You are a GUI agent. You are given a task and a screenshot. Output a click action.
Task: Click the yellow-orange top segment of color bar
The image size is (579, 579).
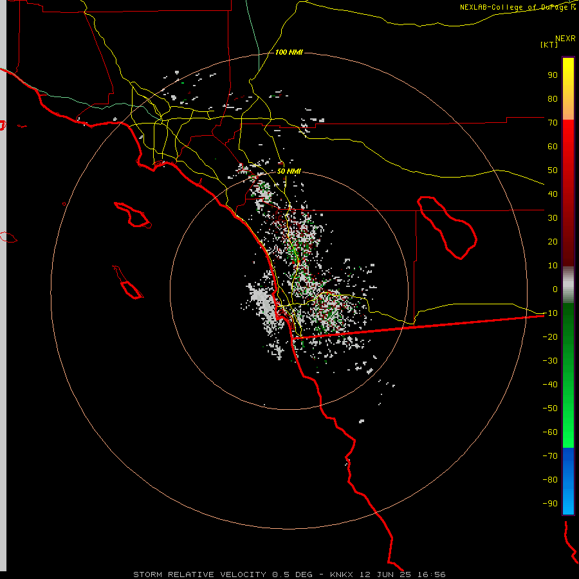568,89
